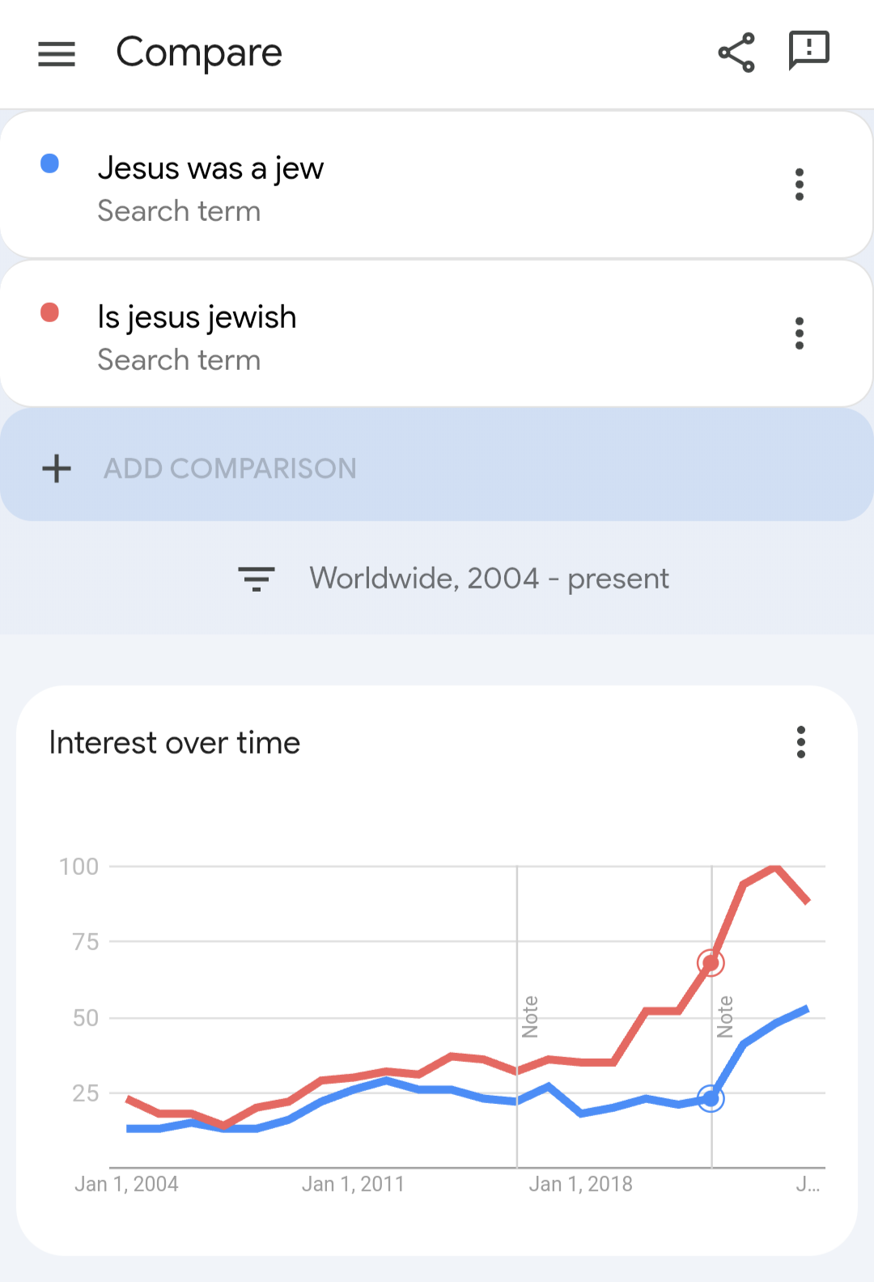Open options for "Is jesus jewish" term

pos(800,333)
